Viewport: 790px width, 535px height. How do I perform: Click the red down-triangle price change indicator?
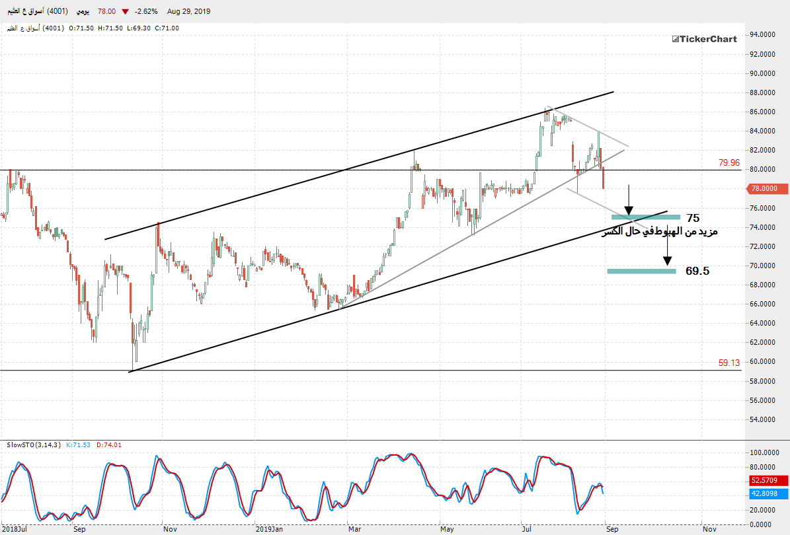coord(125,11)
